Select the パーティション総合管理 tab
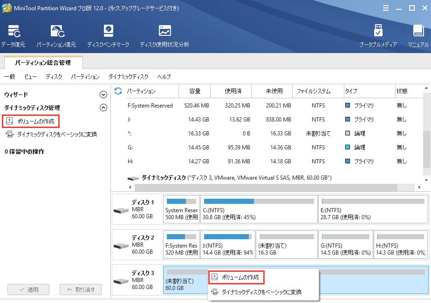 (x=43, y=62)
